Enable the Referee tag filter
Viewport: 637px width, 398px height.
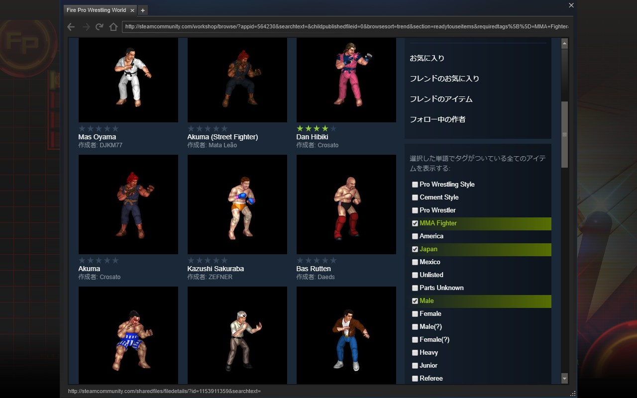pos(415,379)
